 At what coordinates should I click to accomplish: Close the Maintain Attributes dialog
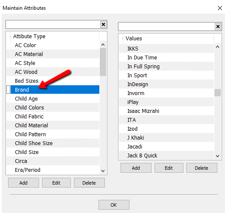pos(219,8)
